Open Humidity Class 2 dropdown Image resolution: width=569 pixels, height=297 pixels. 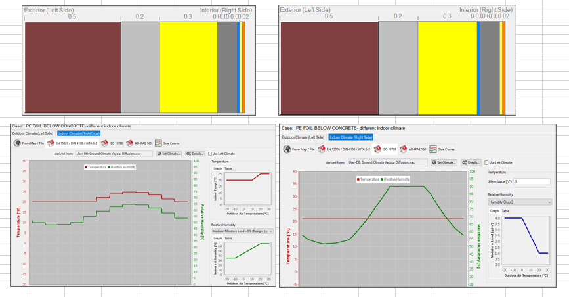click(518, 202)
